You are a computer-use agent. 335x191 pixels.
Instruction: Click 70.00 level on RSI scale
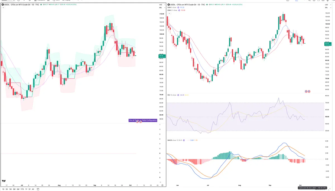327,103
